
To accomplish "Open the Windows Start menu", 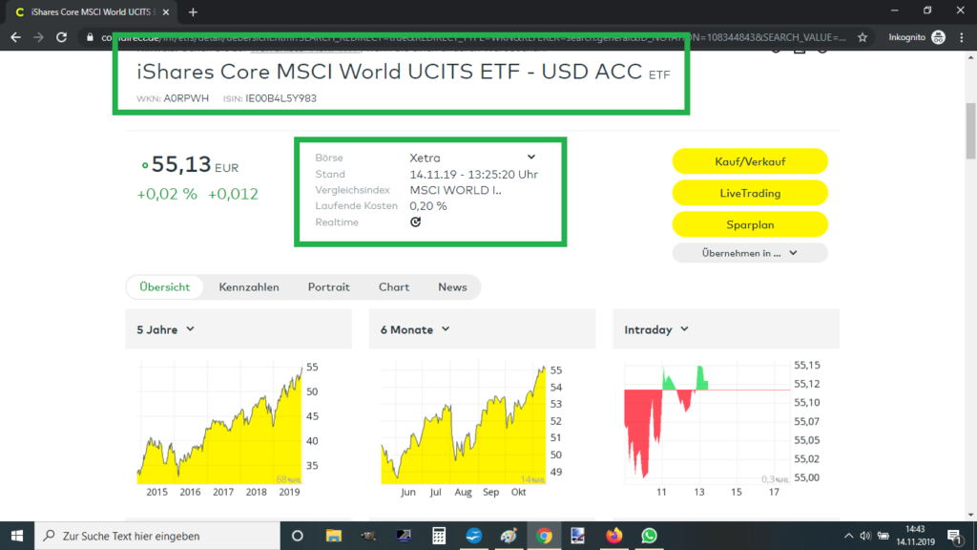I will pos(17,536).
